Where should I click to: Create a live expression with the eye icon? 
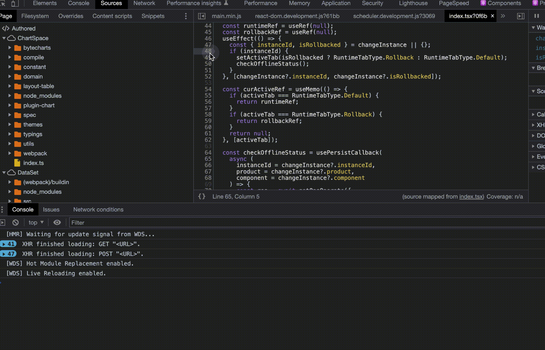(x=57, y=223)
